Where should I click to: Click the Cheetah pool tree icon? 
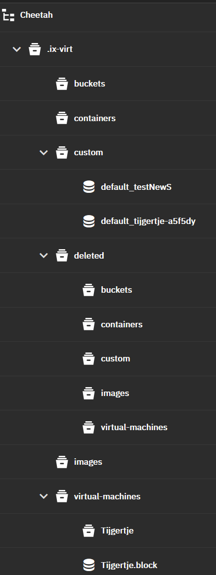(x=8, y=15)
